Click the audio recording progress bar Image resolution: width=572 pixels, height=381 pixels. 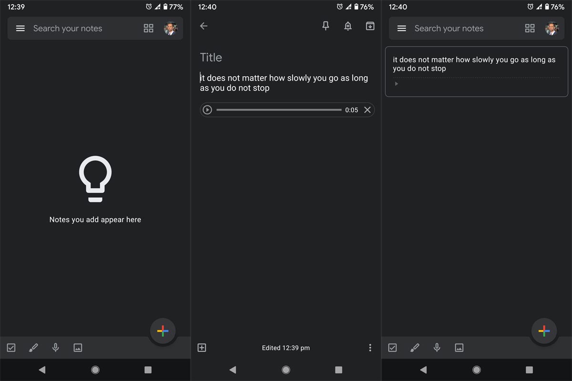279,110
